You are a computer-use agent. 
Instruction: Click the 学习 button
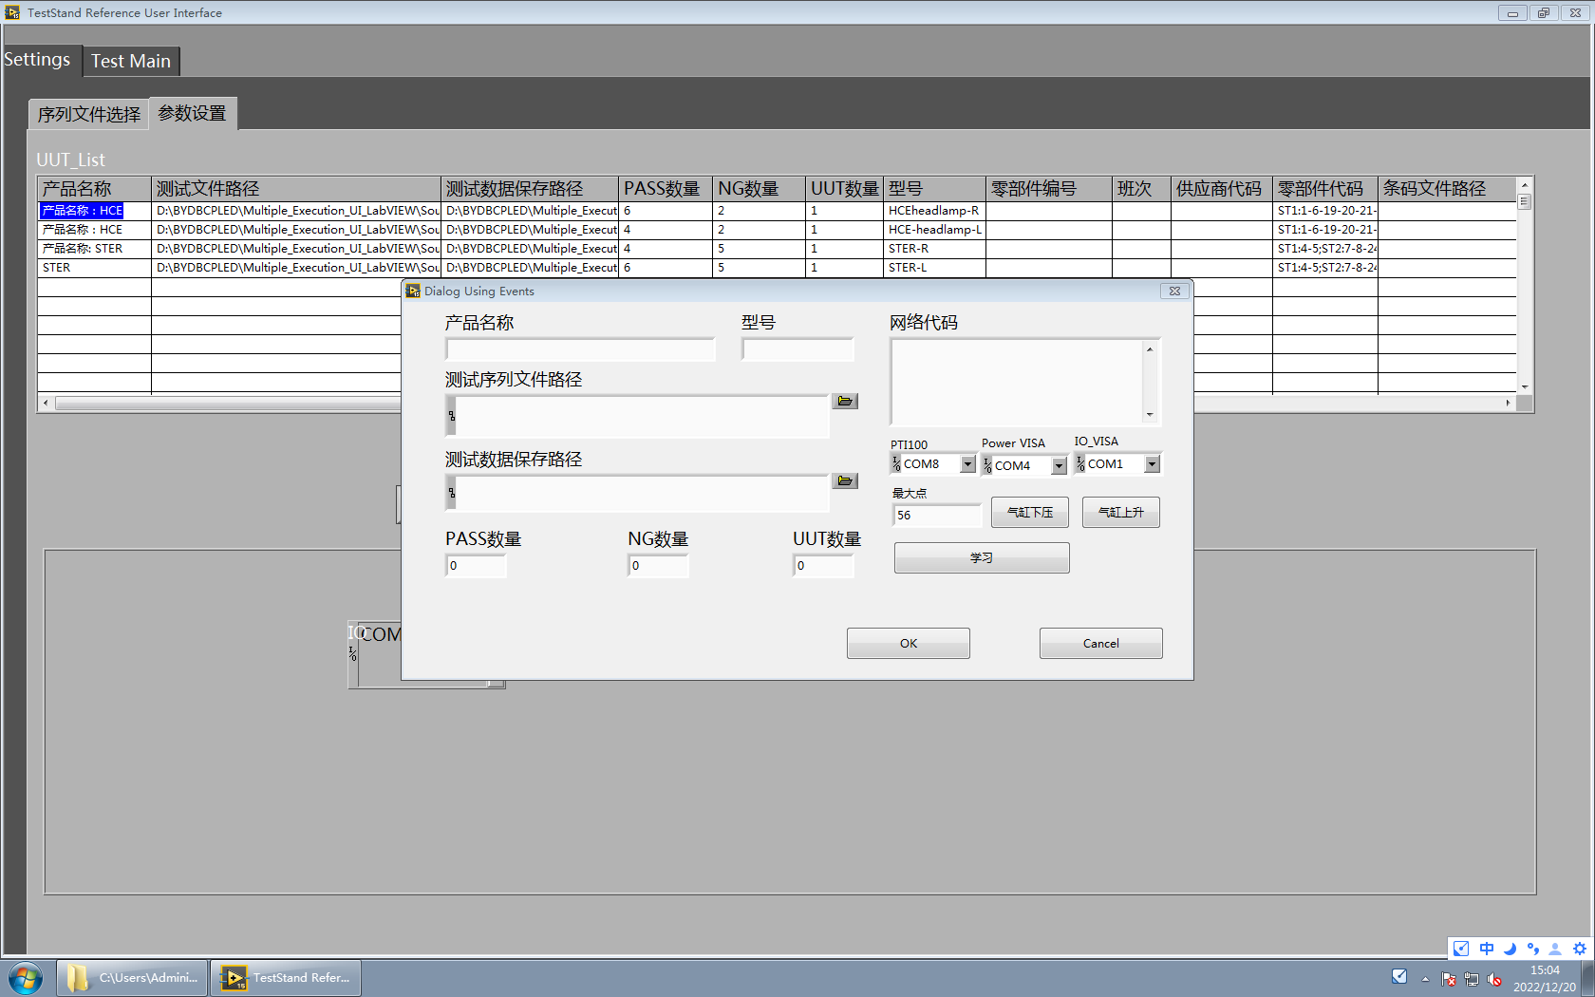click(x=981, y=558)
